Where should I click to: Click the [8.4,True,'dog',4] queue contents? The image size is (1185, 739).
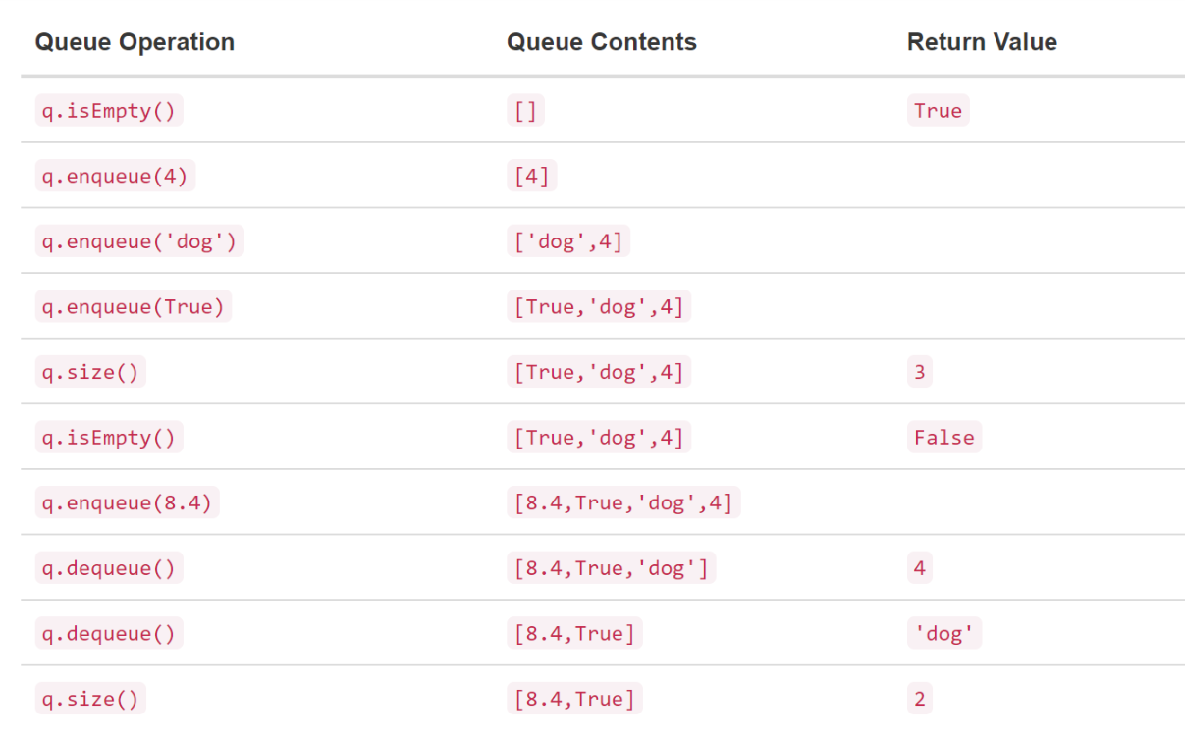(x=623, y=502)
